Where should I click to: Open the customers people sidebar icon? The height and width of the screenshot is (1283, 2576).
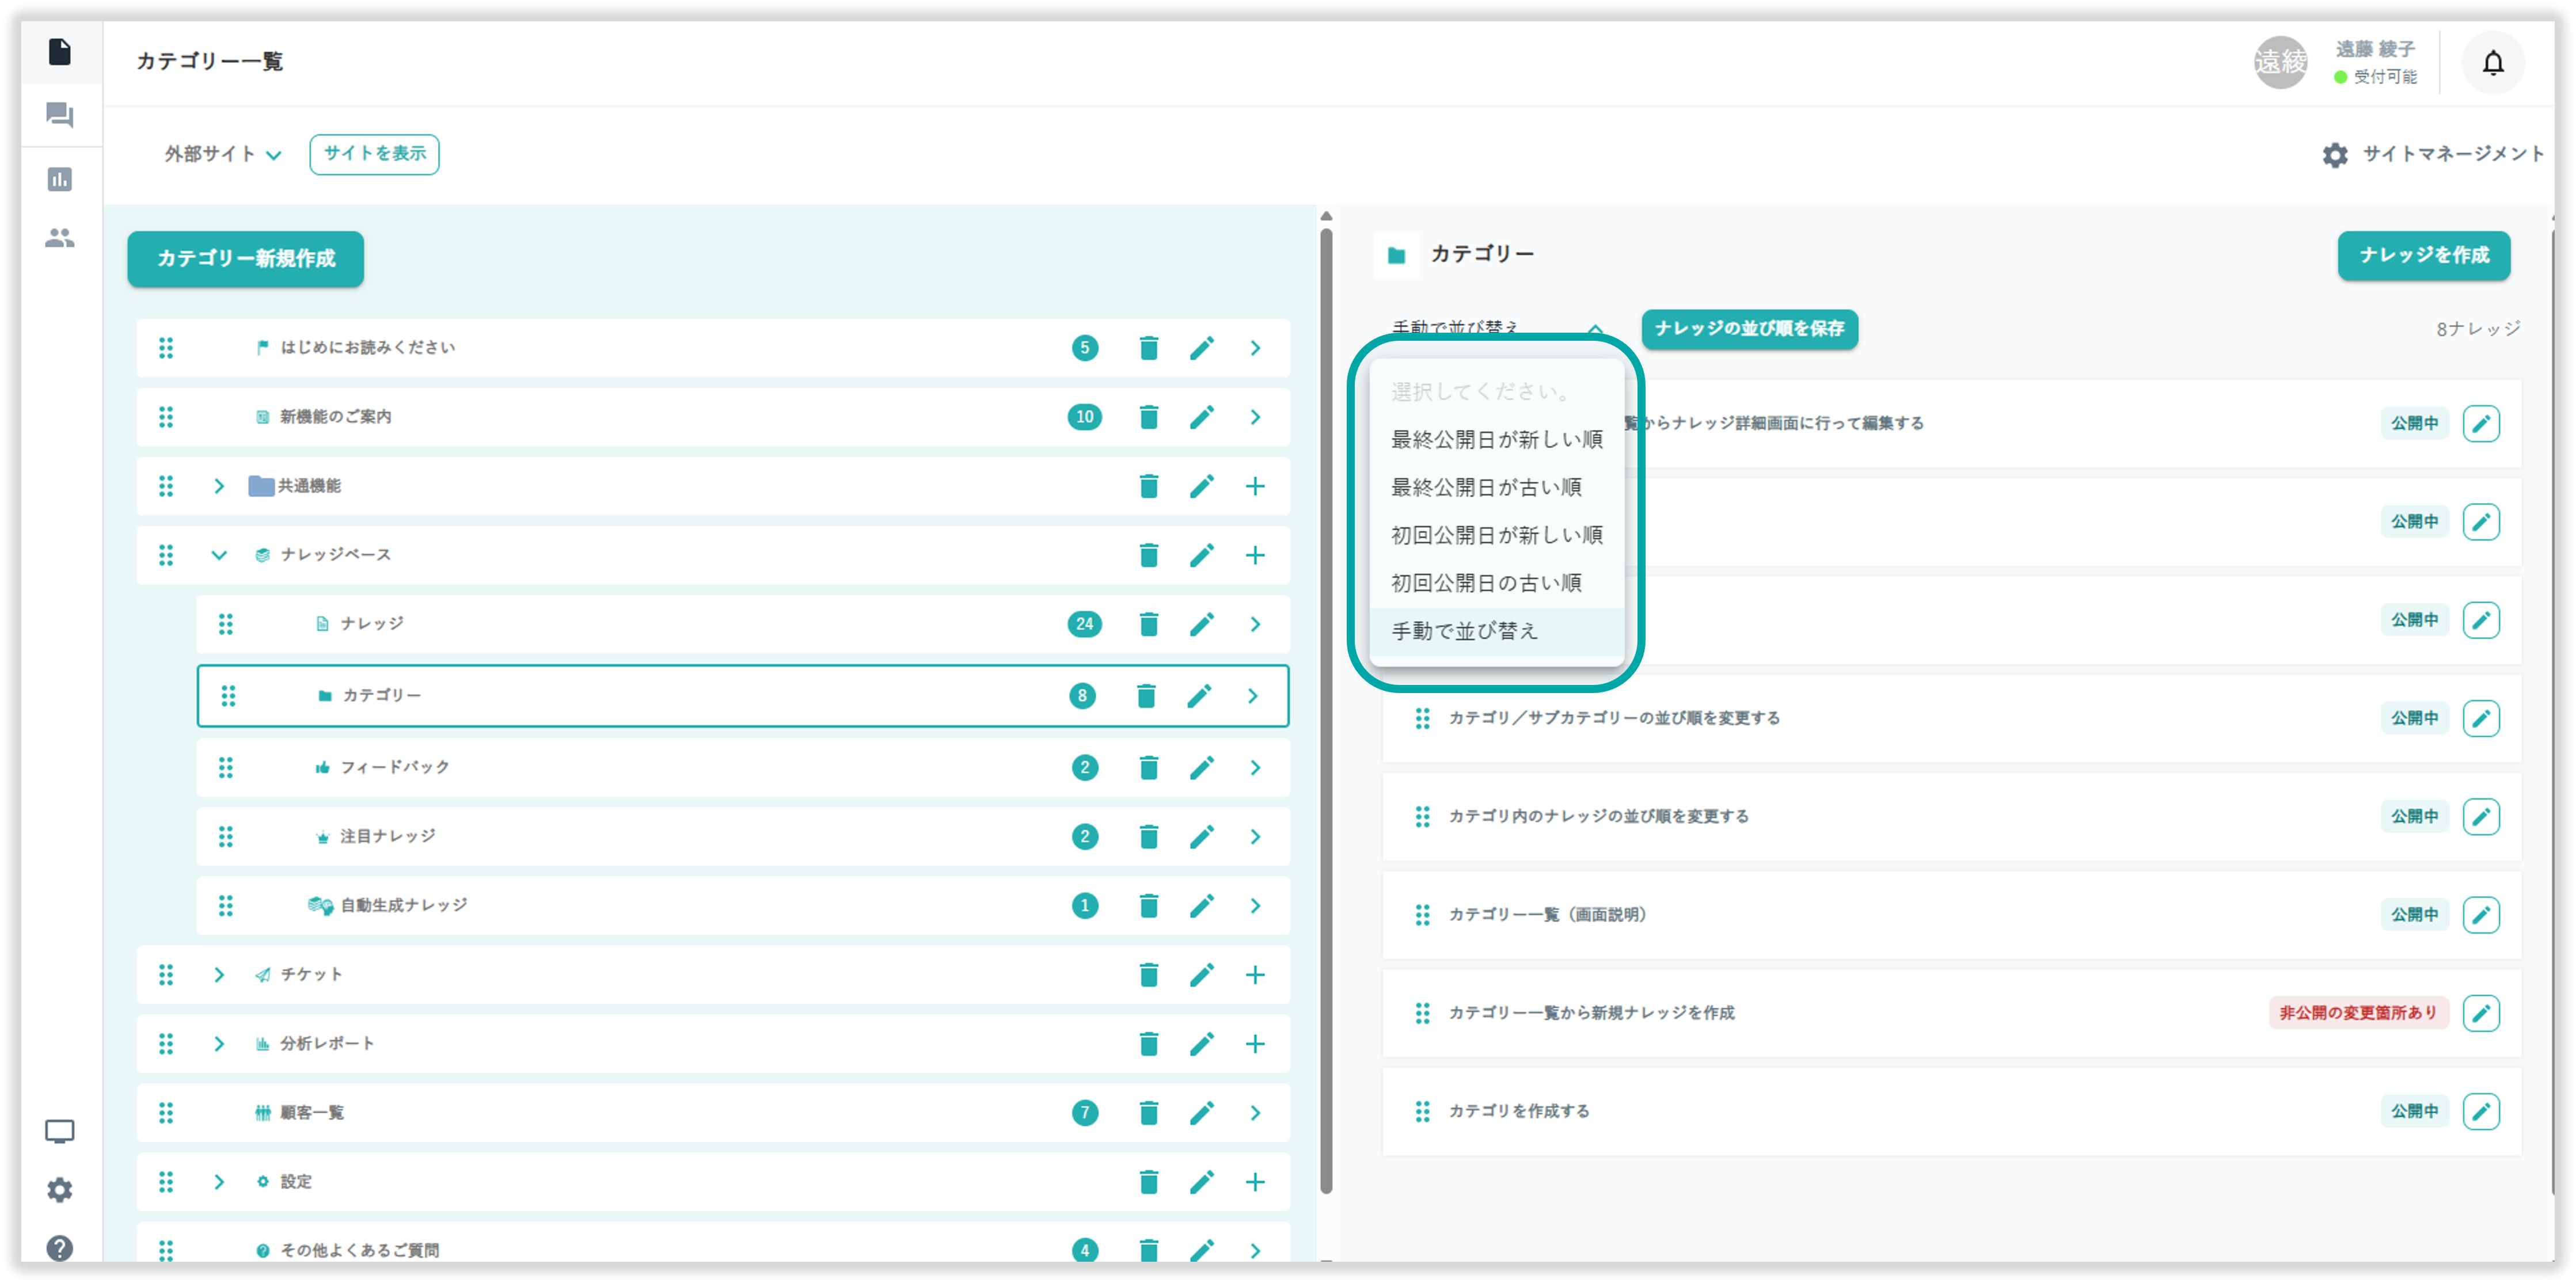click(60, 238)
